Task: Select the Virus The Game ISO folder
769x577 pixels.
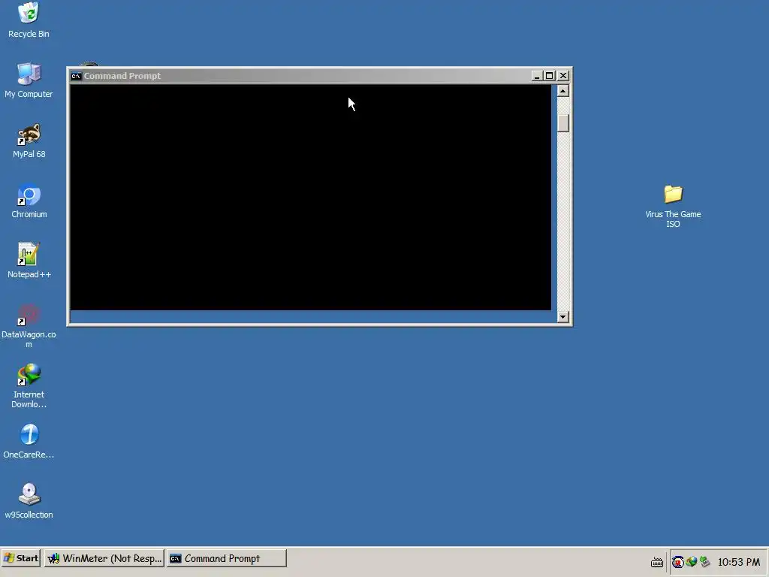Action: (673, 206)
